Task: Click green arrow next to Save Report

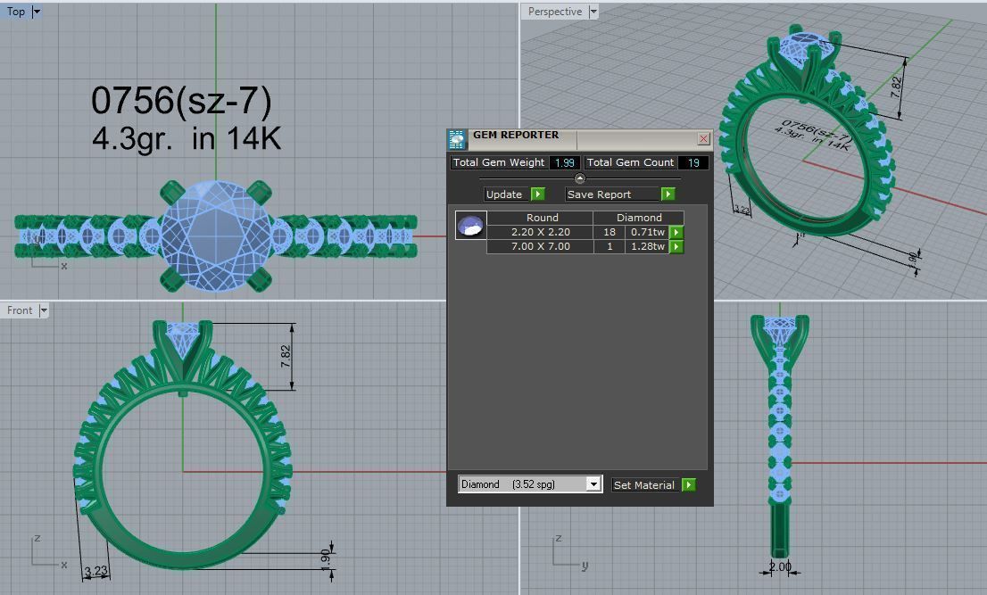Action: pyautogui.click(x=668, y=194)
